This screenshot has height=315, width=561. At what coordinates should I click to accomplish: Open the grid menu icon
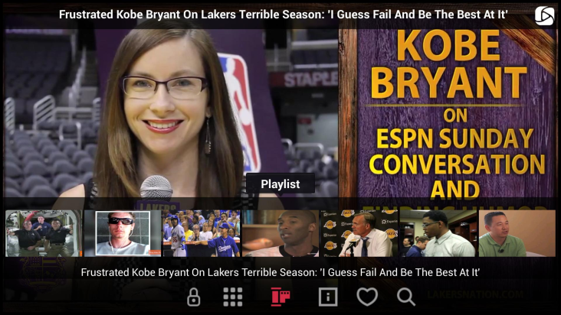233,297
